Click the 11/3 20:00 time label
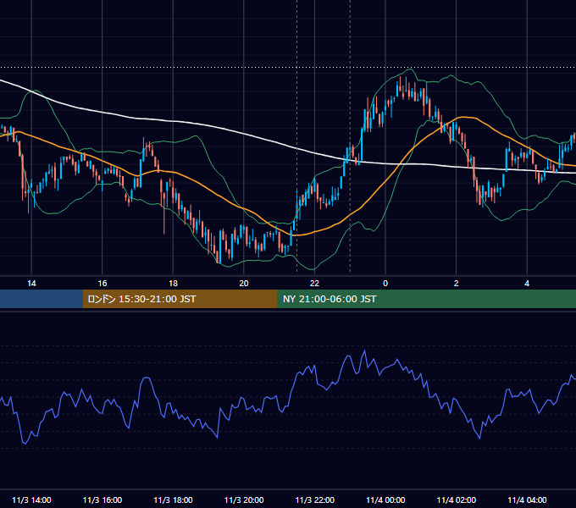576x508 pixels. [244, 500]
